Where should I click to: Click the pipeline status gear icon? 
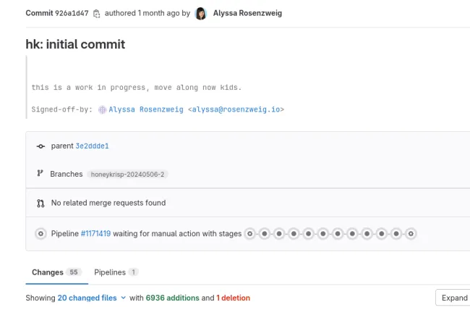pyautogui.click(x=40, y=234)
